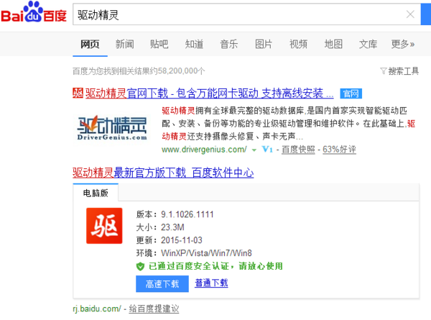Image resolution: width=431 pixels, height=320 pixels.
Task: Expand the dropdown arrow after www.drivergenius.com
Action: pyautogui.click(x=254, y=150)
